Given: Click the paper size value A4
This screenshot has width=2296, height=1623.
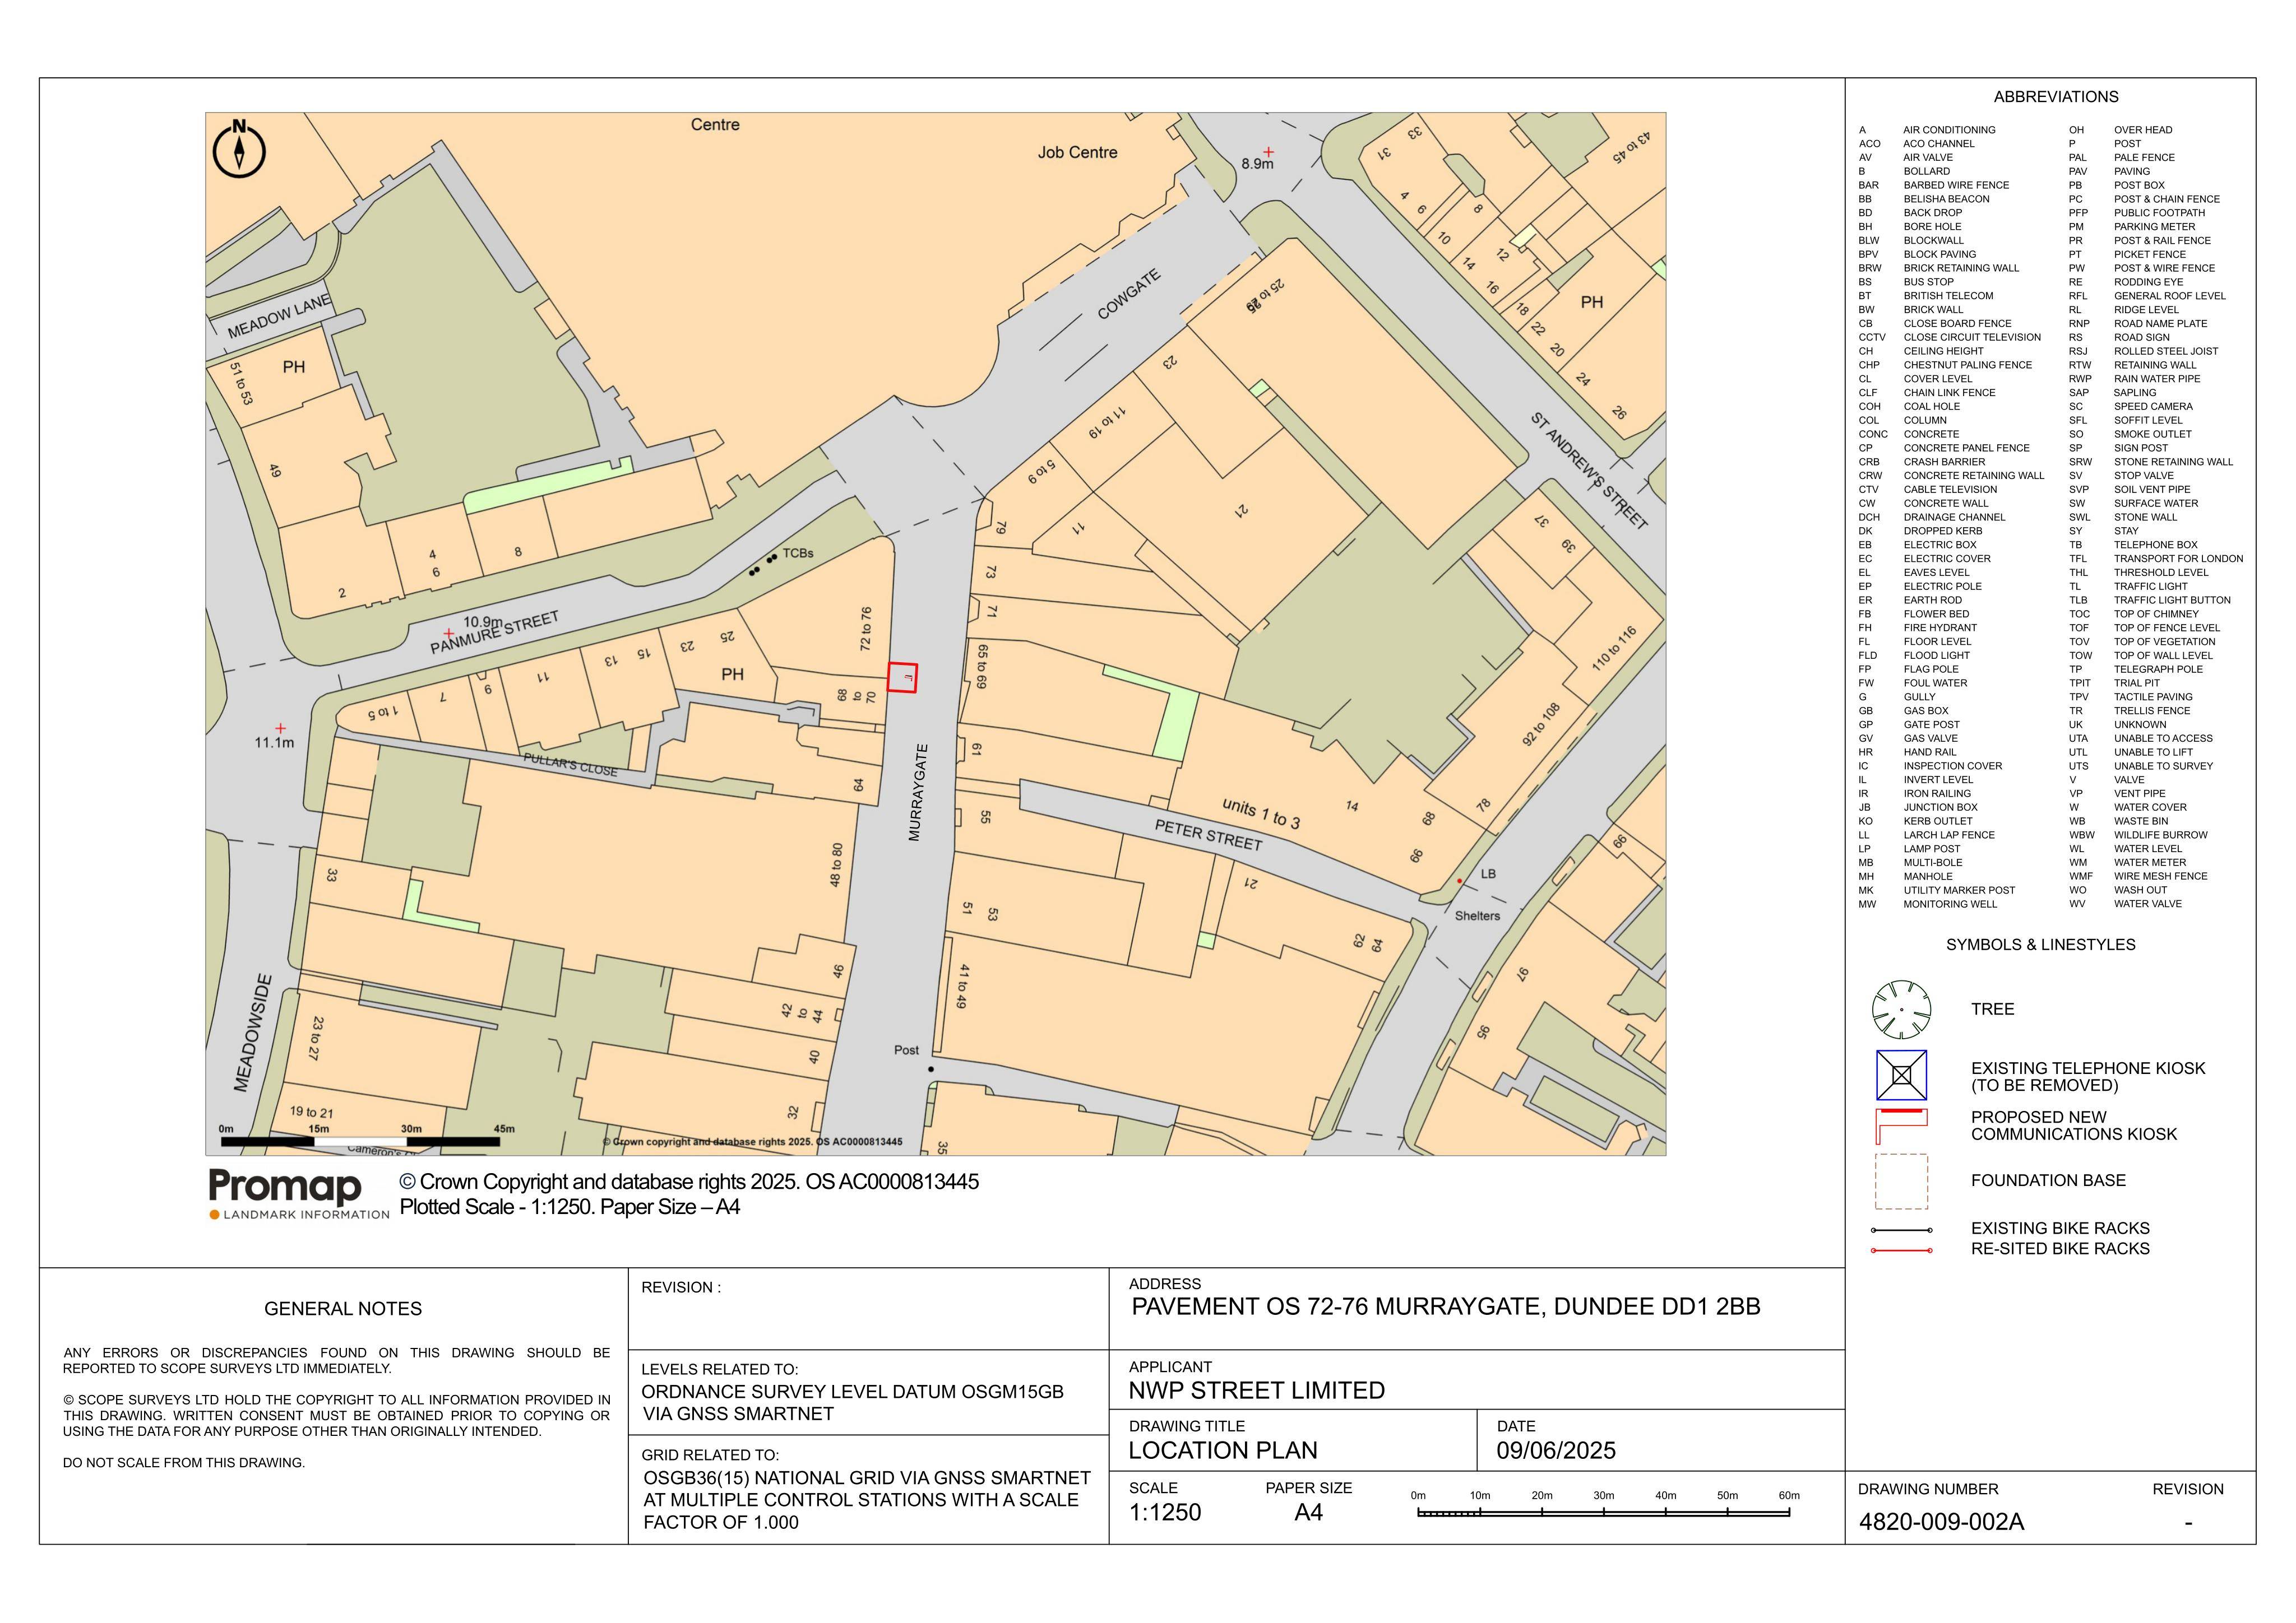Looking at the screenshot, I should [x=1308, y=1512].
